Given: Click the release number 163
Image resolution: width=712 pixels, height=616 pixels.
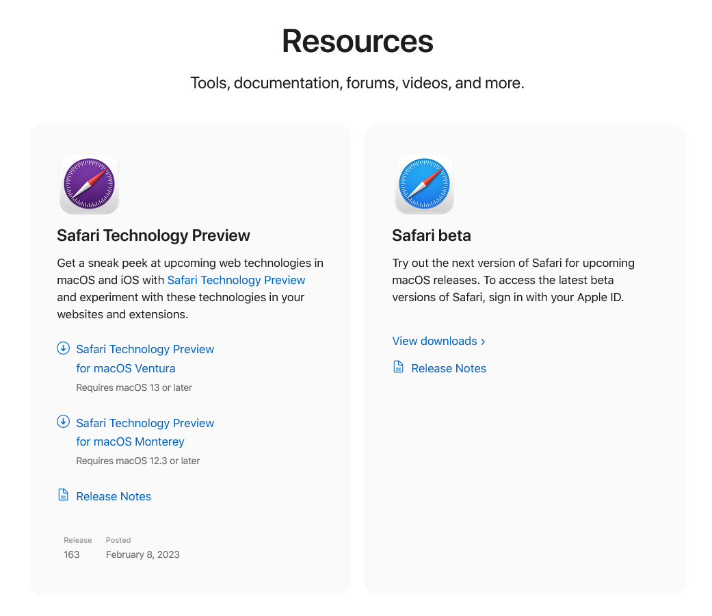Looking at the screenshot, I should pos(72,554).
